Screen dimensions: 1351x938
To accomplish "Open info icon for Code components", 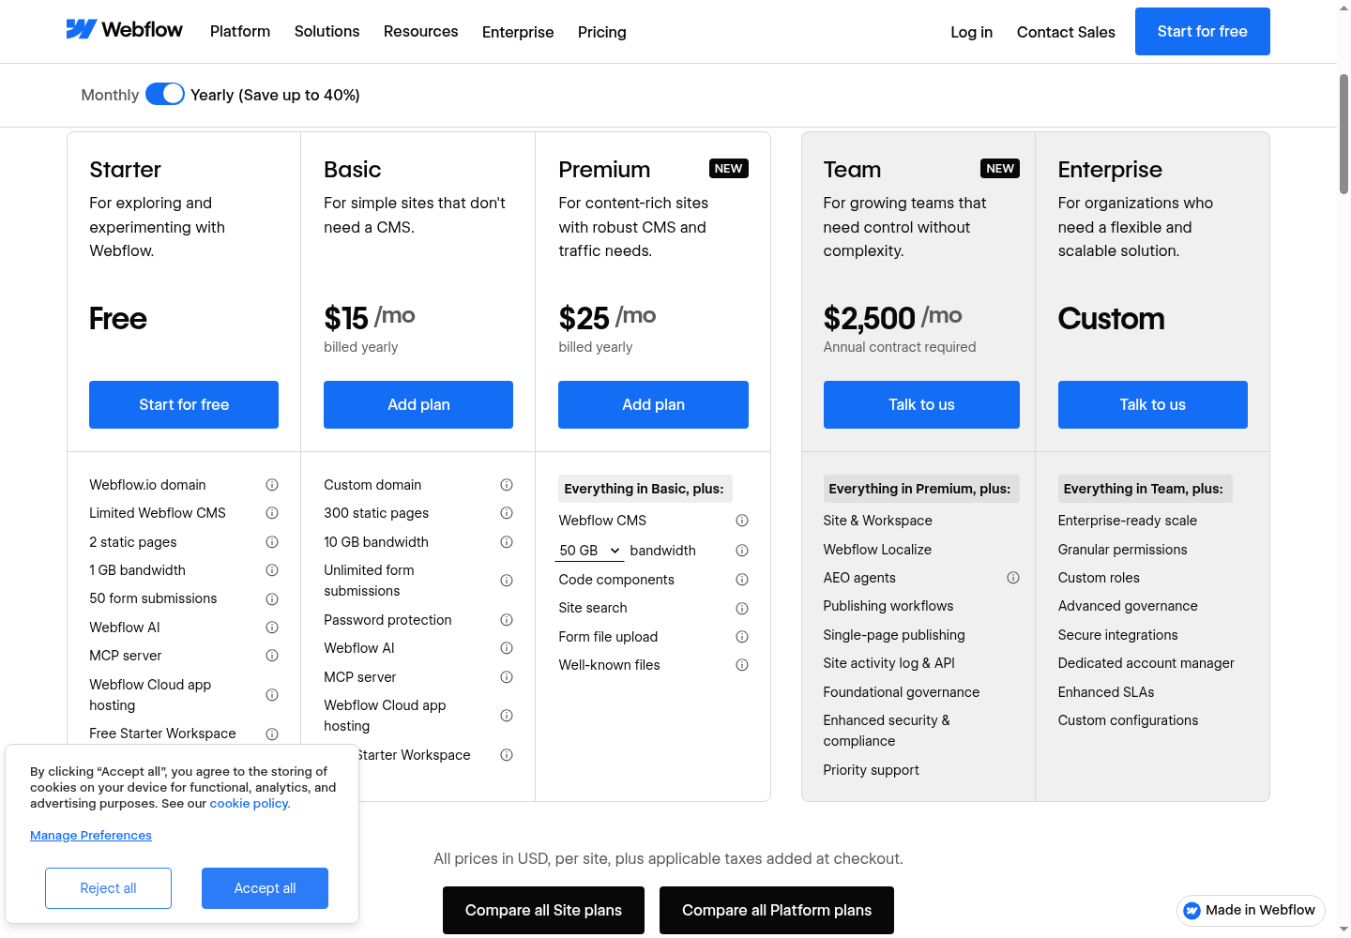I will (x=742, y=580).
